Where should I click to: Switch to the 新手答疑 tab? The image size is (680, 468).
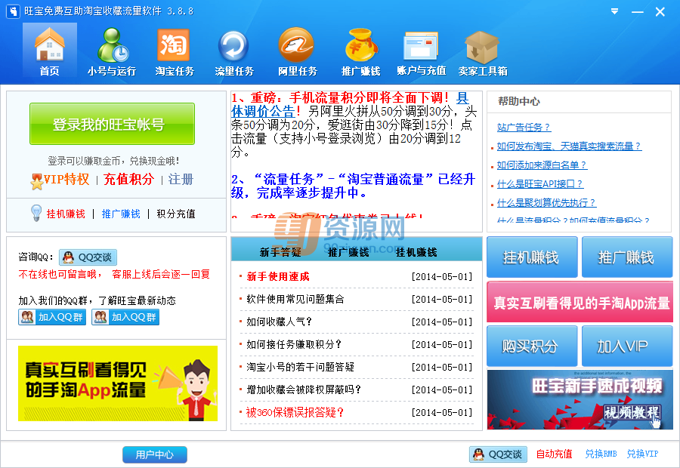point(280,252)
